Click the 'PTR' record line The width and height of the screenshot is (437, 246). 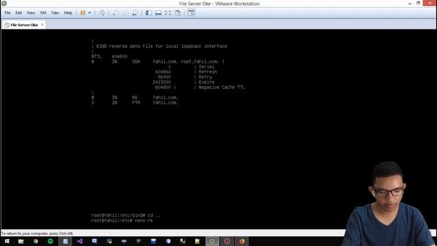135,102
